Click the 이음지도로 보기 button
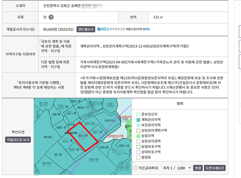The image size is (241, 178). [x=18, y=140]
